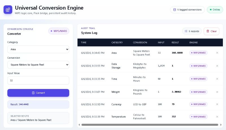
Task: Click the Online status indicator
Action: pyautogui.click(x=215, y=10)
